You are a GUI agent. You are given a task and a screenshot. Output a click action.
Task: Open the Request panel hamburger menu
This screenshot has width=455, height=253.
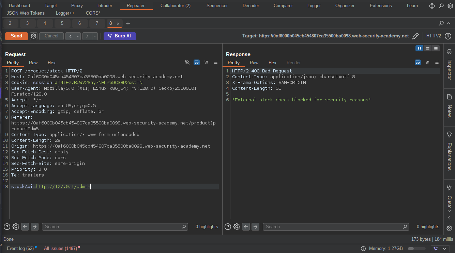point(216,63)
